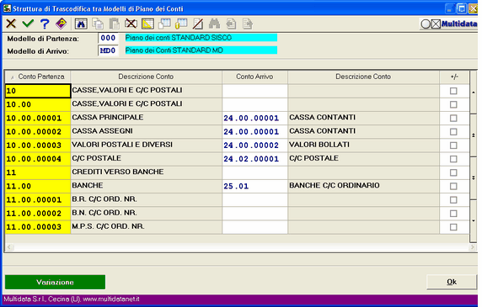Screen dimensions: 482x307
Task: Click the www.multidatanet.it text in status bar
Action: (x=111, y=299)
